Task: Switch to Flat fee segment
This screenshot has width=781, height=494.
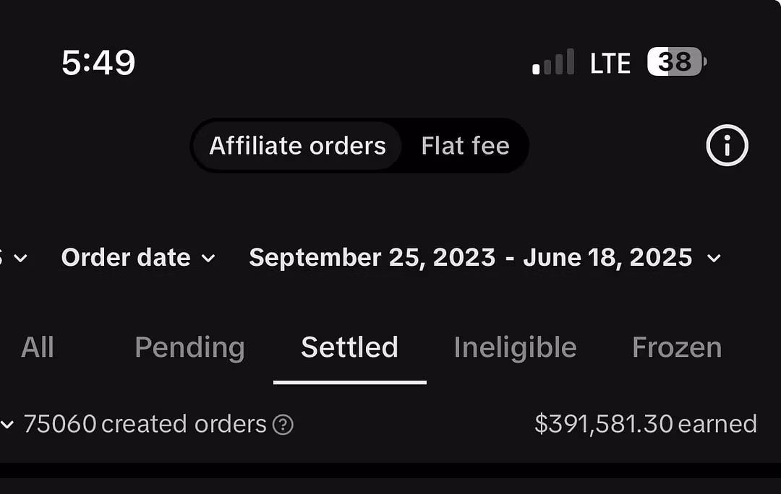Action: coord(465,146)
